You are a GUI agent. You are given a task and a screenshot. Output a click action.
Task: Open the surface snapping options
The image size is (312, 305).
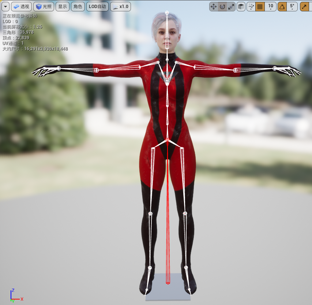(251, 7)
